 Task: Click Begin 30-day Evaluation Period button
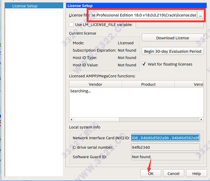pos(173,51)
